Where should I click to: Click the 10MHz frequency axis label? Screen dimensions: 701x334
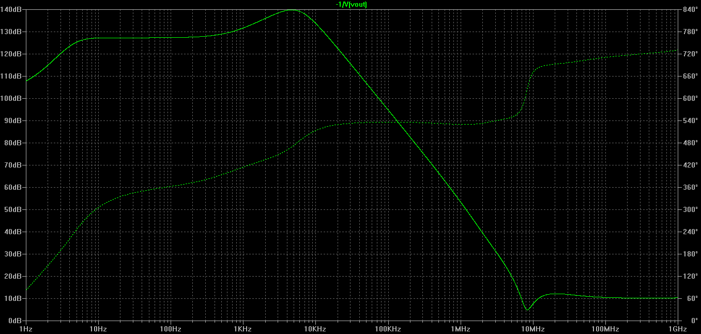pos(532,329)
